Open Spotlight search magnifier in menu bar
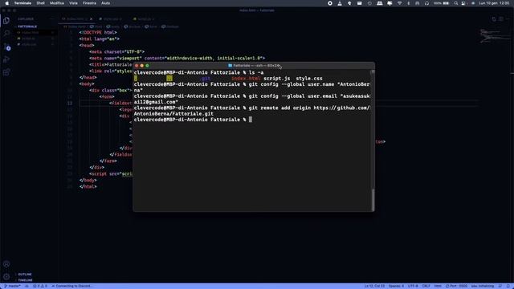The width and height of the screenshot is (514, 289). point(455,3)
